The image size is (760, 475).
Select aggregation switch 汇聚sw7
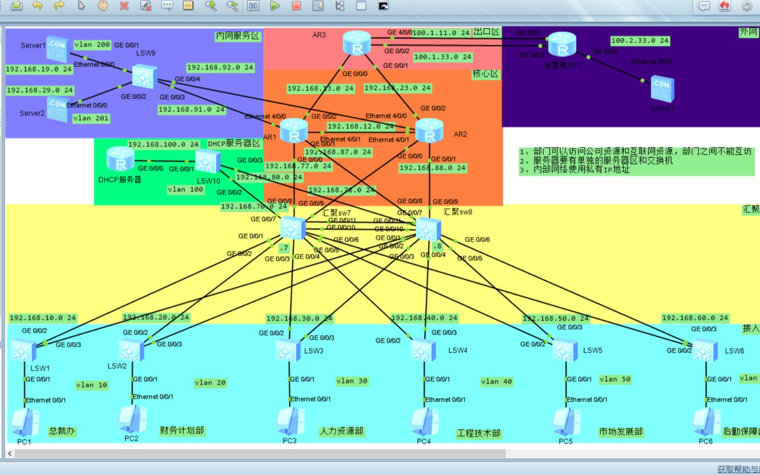pos(293,229)
